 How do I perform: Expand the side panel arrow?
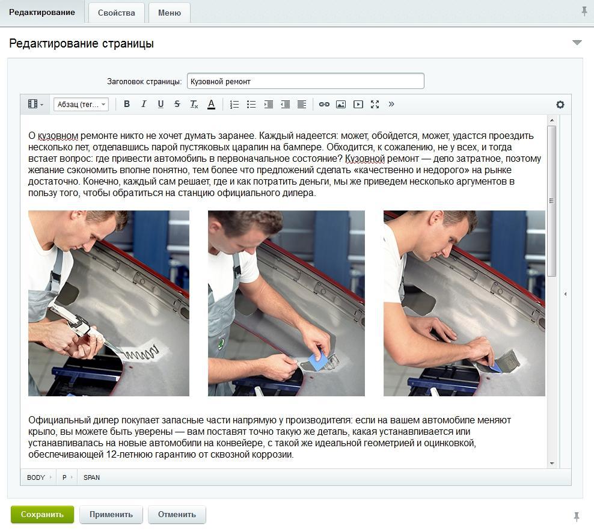pos(565,293)
